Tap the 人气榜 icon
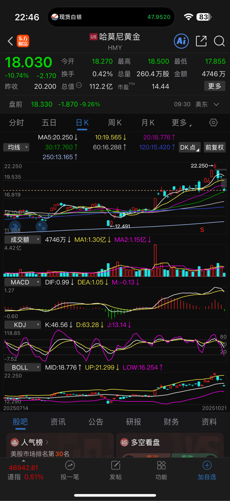The width and height of the screenshot is (230, 501). pyautogui.click(x=15, y=442)
